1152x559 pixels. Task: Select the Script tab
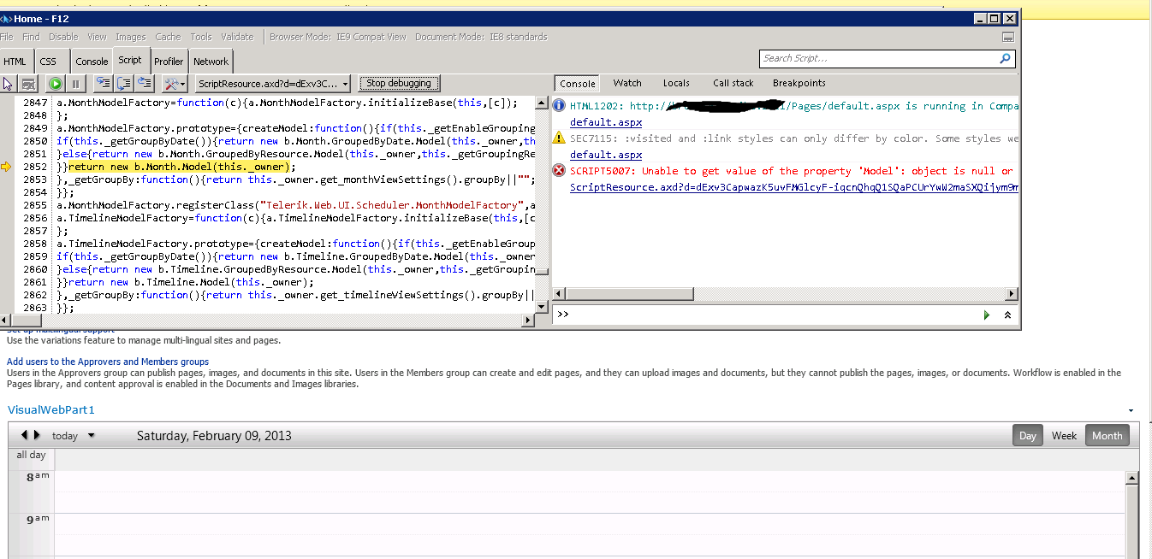(130, 60)
